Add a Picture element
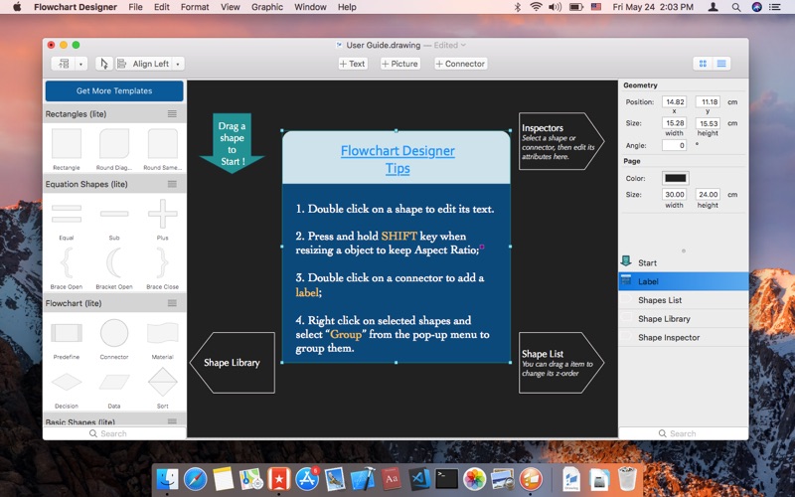The height and width of the screenshot is (497, 795). coord(400,64)
